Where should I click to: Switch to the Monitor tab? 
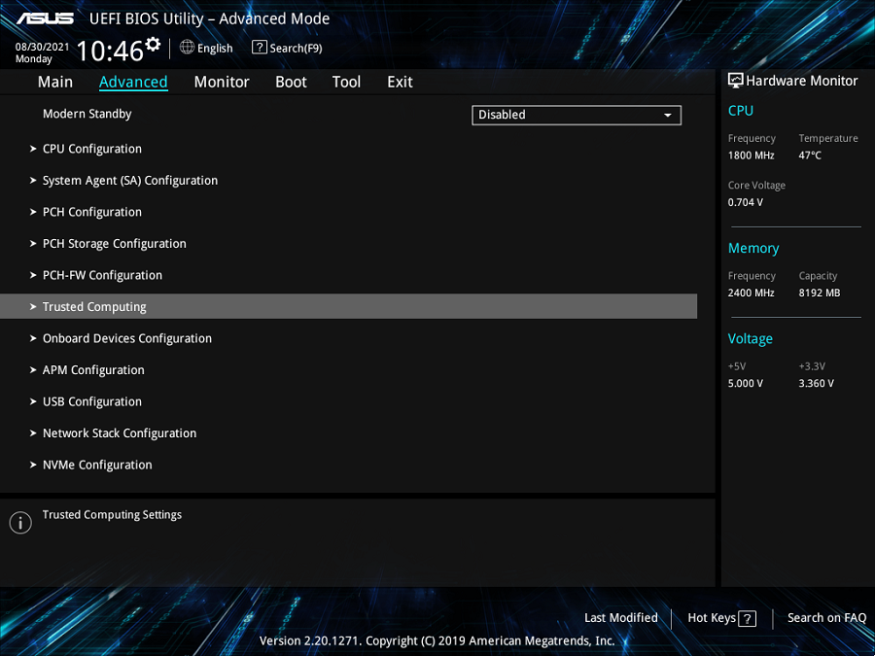pos(222,82)
